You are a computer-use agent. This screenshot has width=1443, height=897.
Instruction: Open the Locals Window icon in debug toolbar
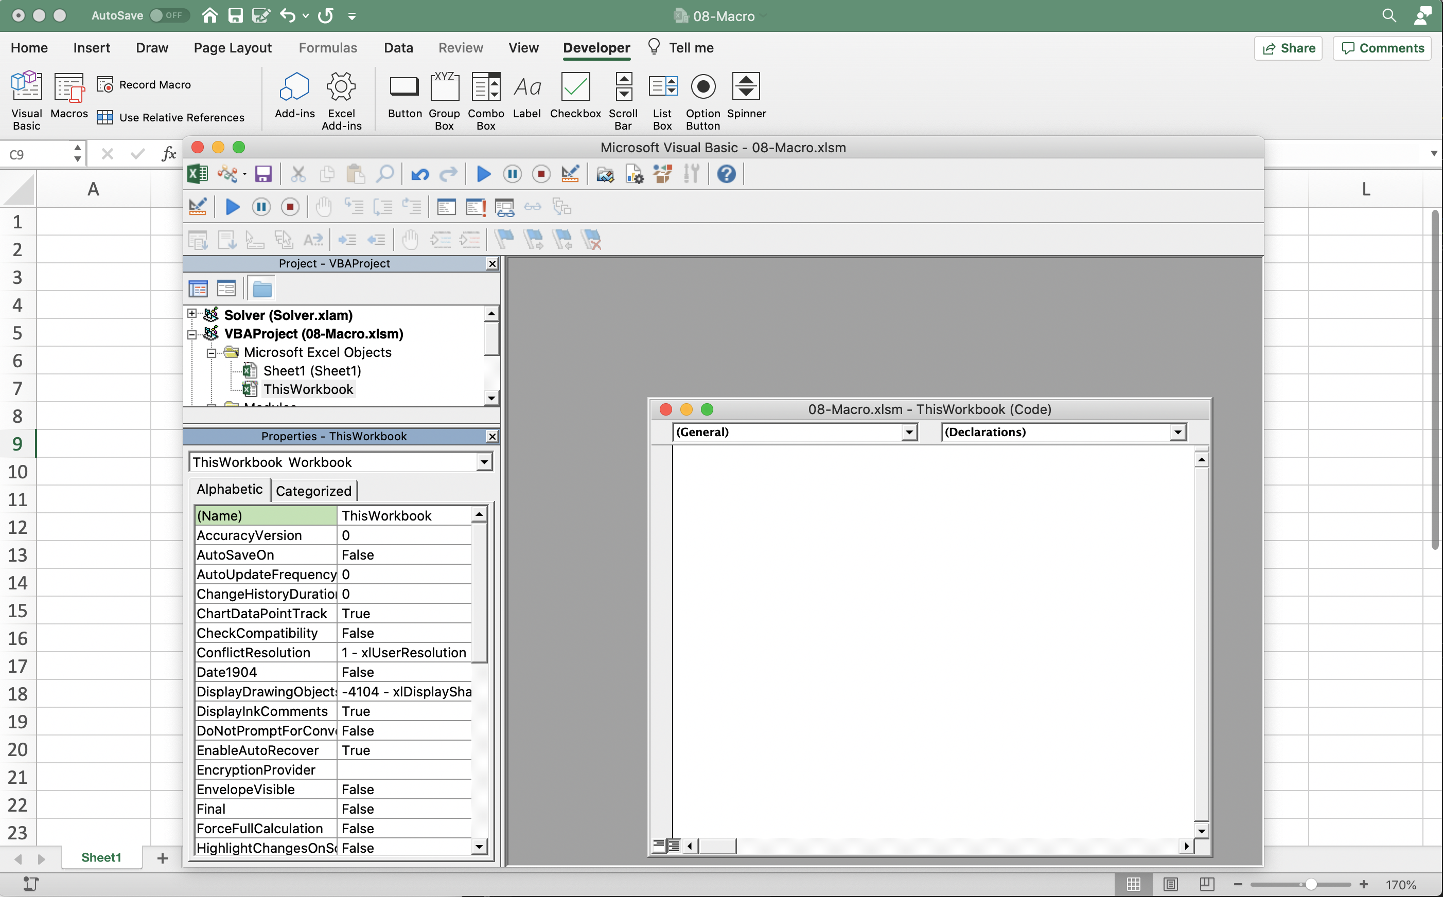click(446, 207)
